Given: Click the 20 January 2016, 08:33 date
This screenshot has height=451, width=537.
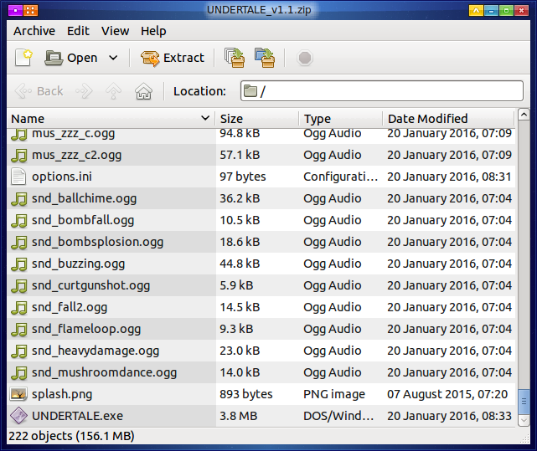Looking at the screenshot, I should [449, 416].
